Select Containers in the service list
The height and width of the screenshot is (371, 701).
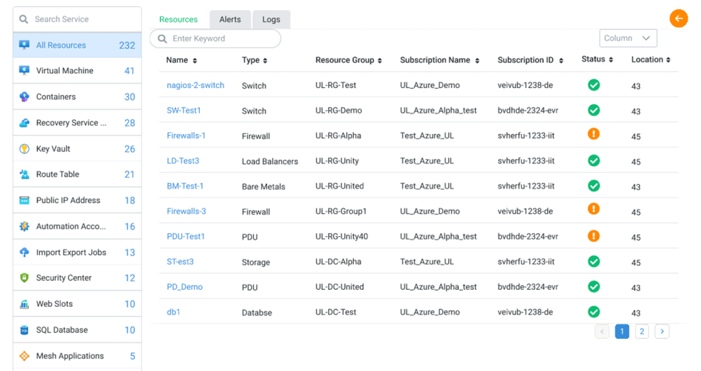[x=77, y=96]
